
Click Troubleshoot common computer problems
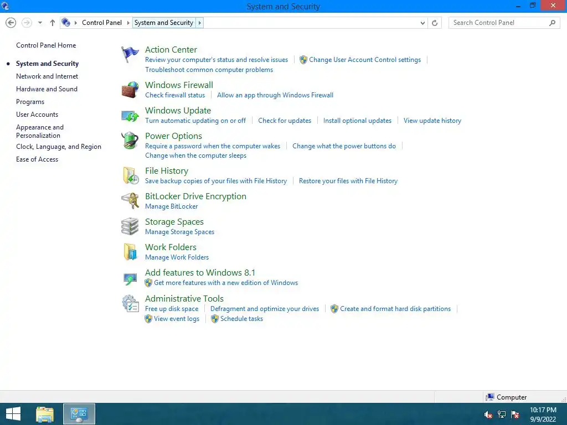209,70
